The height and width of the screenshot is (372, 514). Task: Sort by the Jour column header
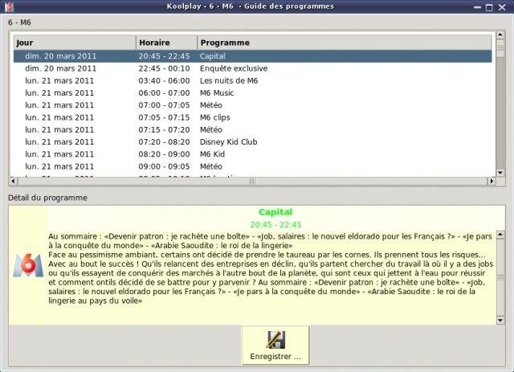[x=75, y=43]
